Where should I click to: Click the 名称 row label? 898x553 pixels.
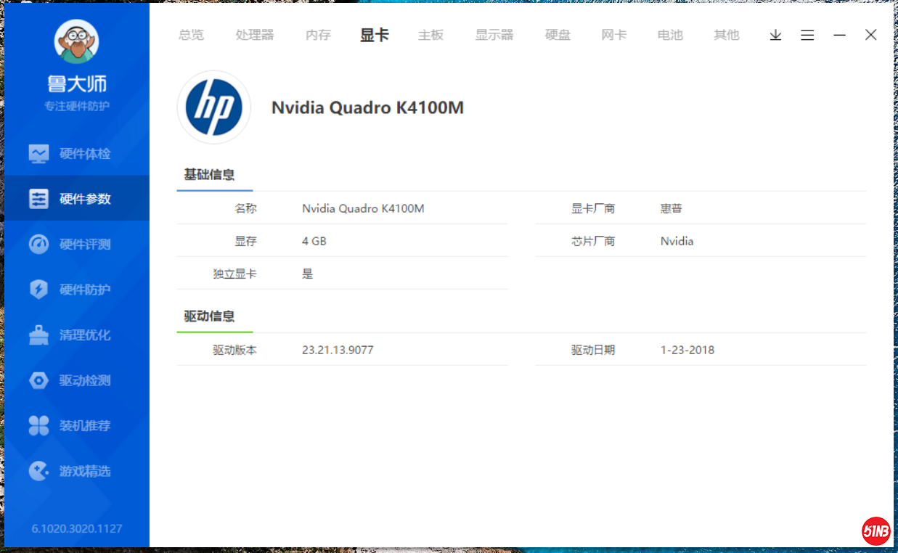pyautogui.click(x=245, y=208)
